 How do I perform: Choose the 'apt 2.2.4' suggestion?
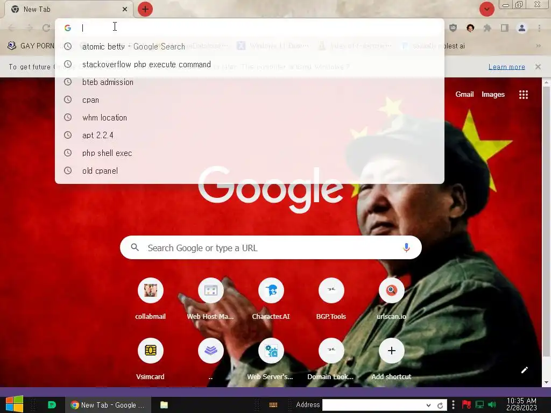(x=250, y=135)
